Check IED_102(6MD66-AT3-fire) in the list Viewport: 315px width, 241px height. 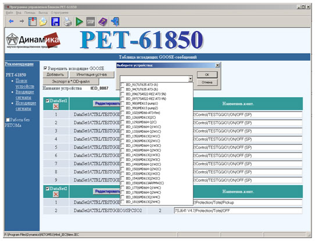123,113
